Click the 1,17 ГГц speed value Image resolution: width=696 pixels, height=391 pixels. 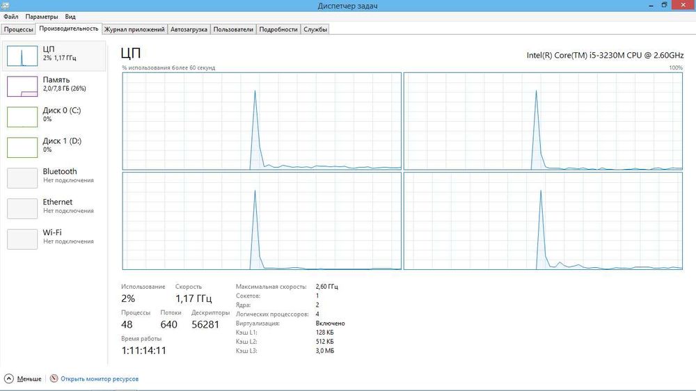coord(193,298)
